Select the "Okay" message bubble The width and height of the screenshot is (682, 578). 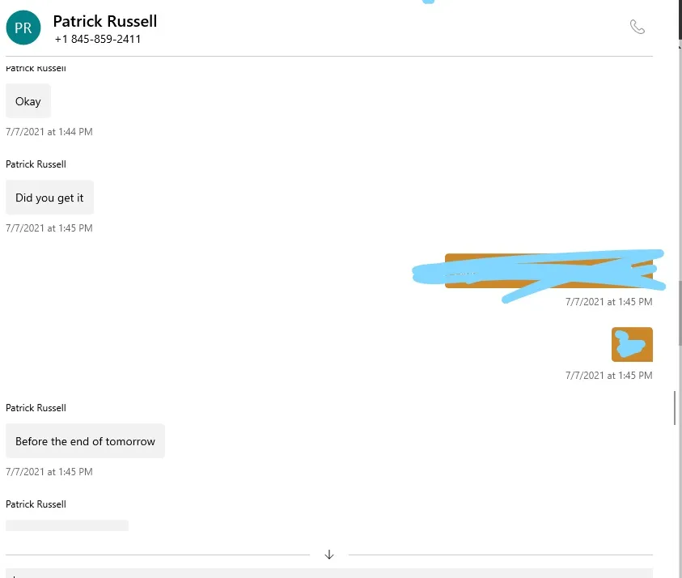click(28, 101)
